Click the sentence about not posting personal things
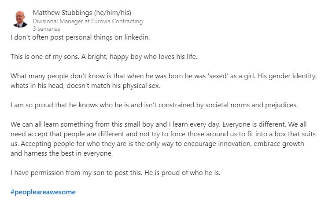Image resolution: width=328 pixels, height=204 pixels. pyautogui.click(x=81, y=37)
